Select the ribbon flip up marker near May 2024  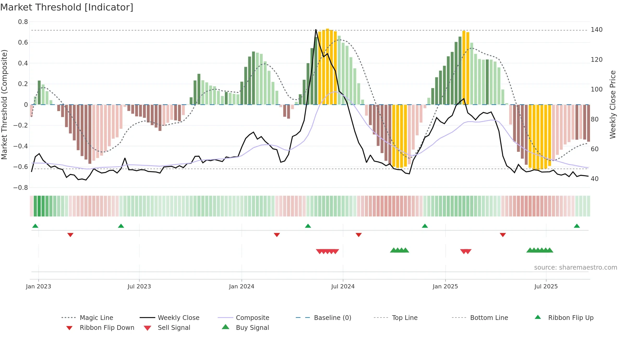308,226
